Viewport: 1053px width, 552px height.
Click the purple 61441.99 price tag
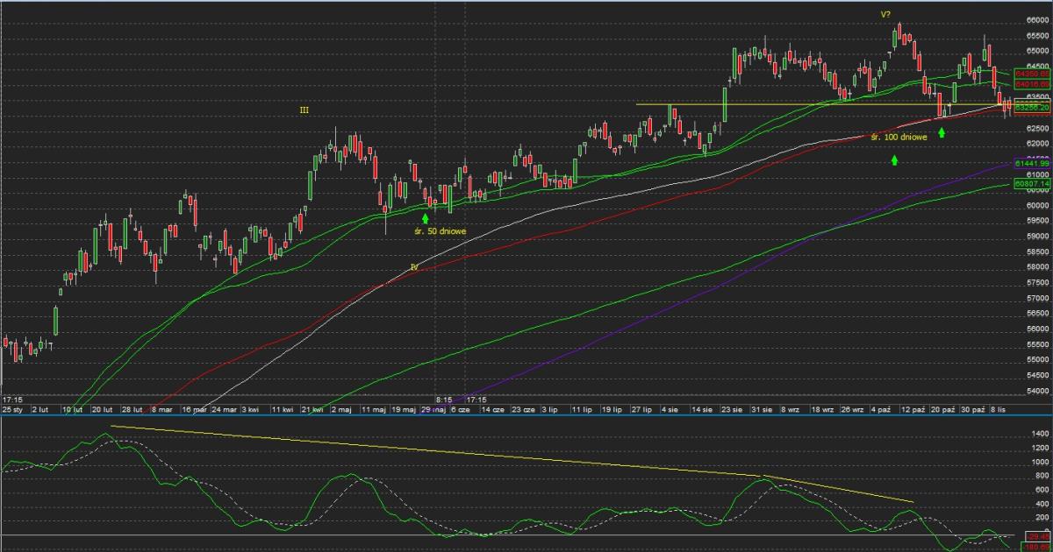[1032, 164]
